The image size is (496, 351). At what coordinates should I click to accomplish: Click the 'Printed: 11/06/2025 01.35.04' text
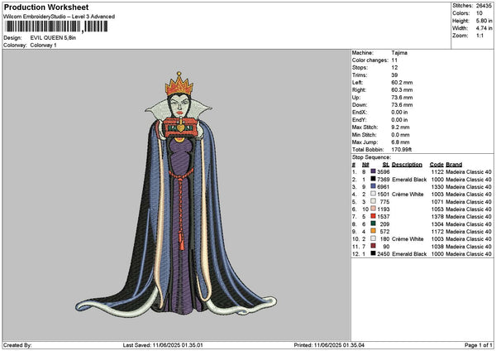click(x=329, y=345)
